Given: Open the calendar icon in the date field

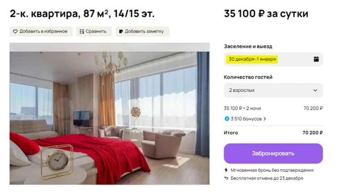Looking at the screenshot, I should tap(316, 59).
